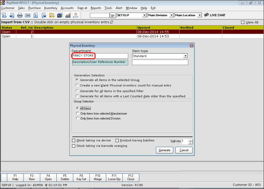Screen dimensions: 264x189
Task: Select the All Items group option
Action: (77, 108)
